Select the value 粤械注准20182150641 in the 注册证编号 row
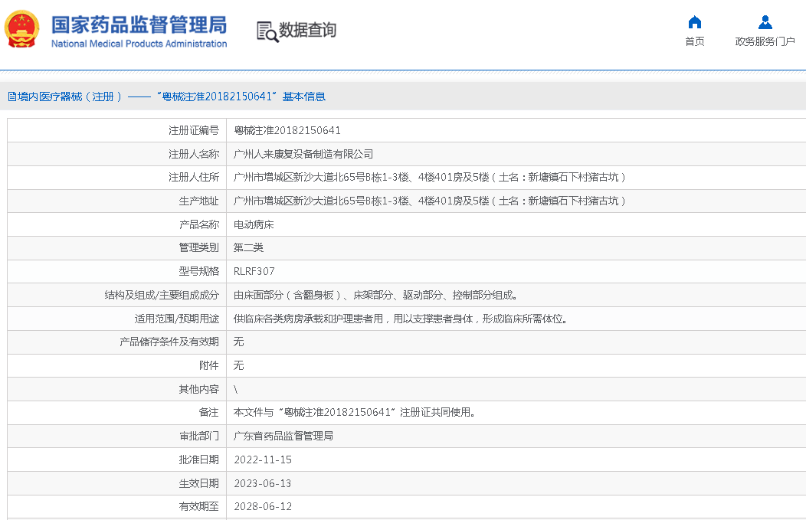806x520 pixels. 287,130
